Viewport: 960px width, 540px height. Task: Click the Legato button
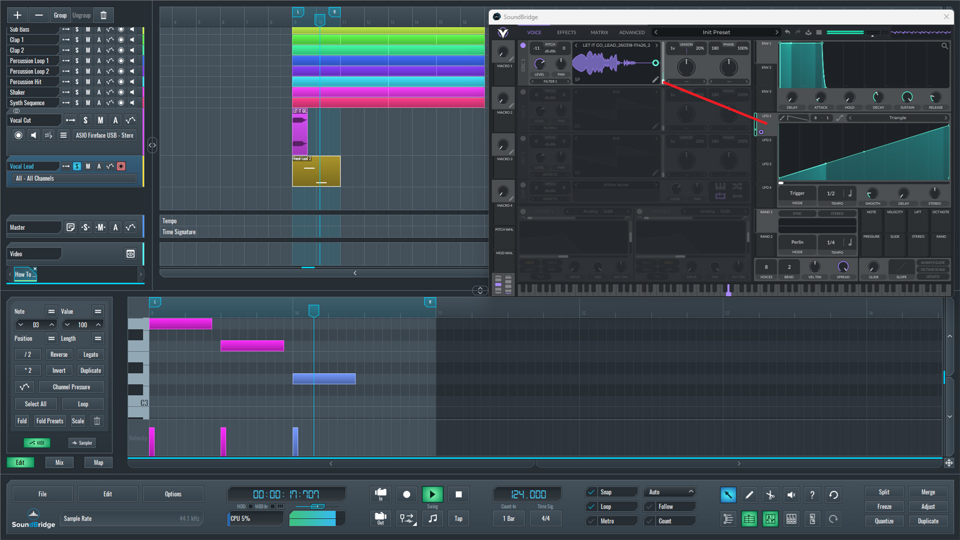pos(90,354)
